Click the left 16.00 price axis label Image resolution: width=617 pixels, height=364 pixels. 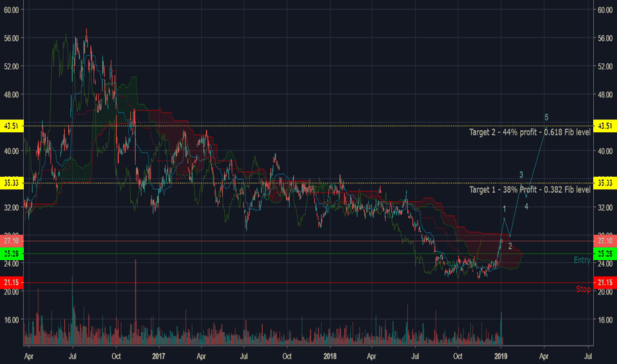[x=11, y=320]
